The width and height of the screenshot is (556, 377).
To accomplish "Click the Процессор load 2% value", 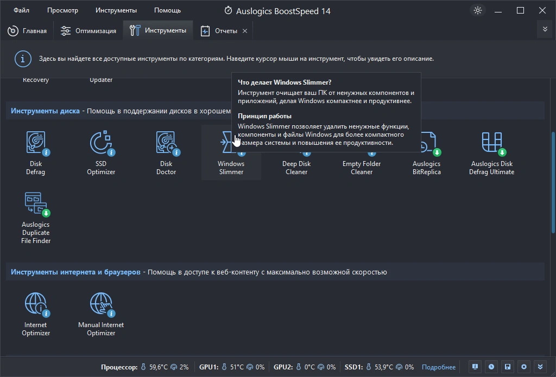I will point(184,367).
